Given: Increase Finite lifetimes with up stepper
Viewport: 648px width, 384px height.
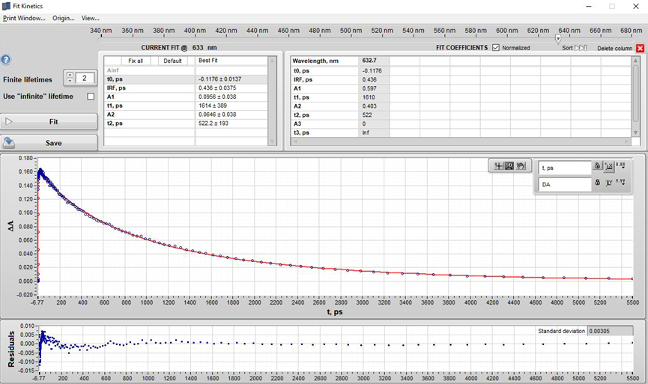Looking at the screenshot, I should 70,75.
